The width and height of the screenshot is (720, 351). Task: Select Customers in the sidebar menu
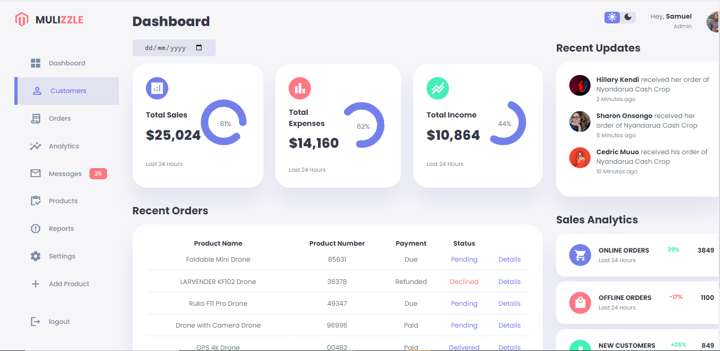tap(68, 90)
